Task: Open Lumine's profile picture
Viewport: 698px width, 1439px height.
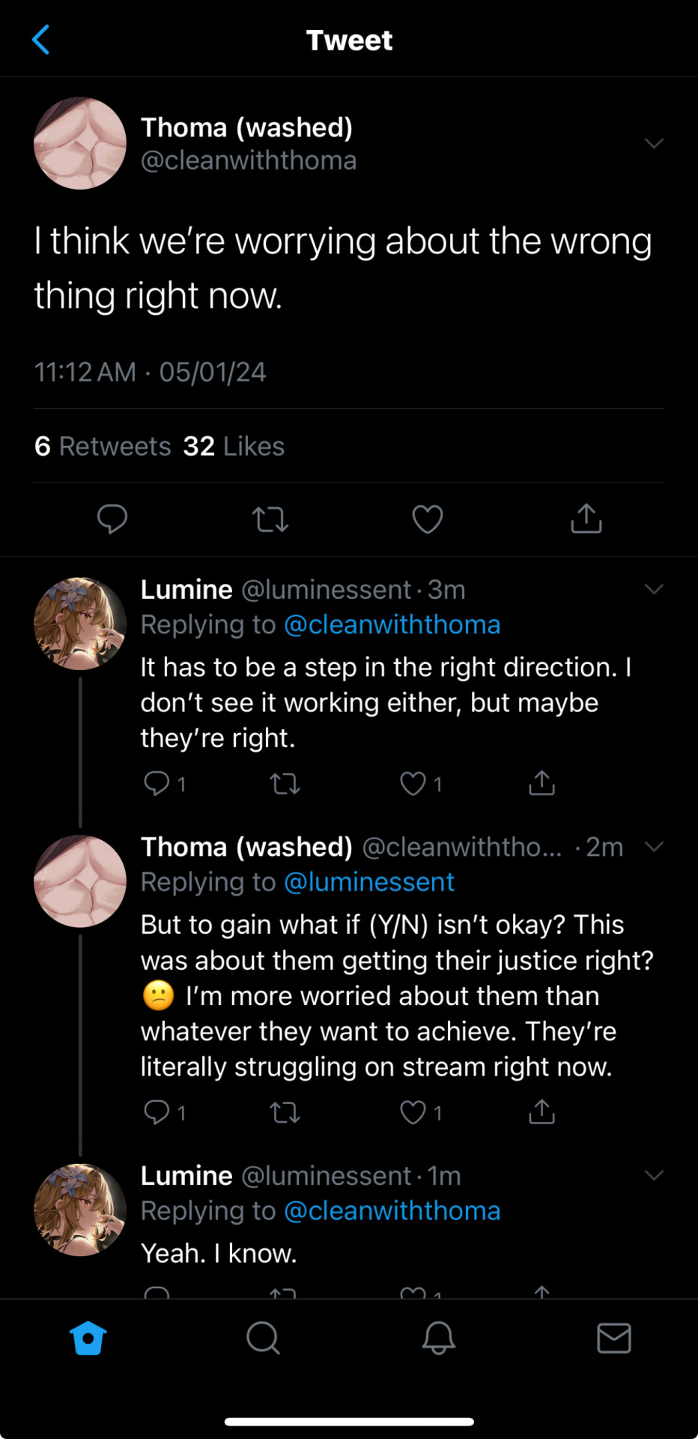Action: coord(80,624)
